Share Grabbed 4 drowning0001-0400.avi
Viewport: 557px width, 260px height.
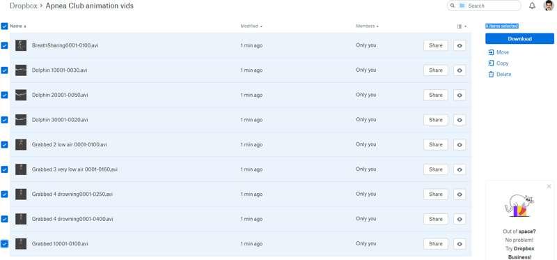click(436, 219)
